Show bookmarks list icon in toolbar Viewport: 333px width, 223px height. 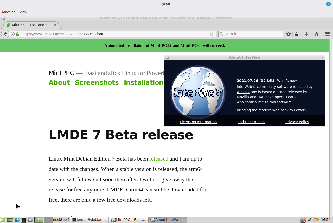297,34
